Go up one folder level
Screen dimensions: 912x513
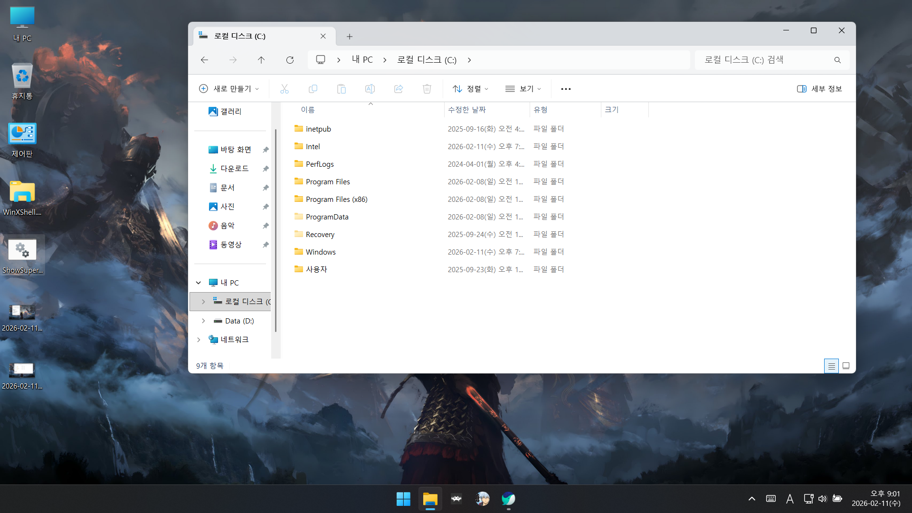click(261, 60)
